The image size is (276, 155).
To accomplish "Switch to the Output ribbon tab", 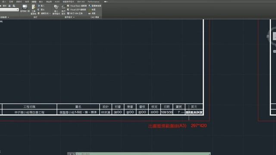I will pos(41,2).
